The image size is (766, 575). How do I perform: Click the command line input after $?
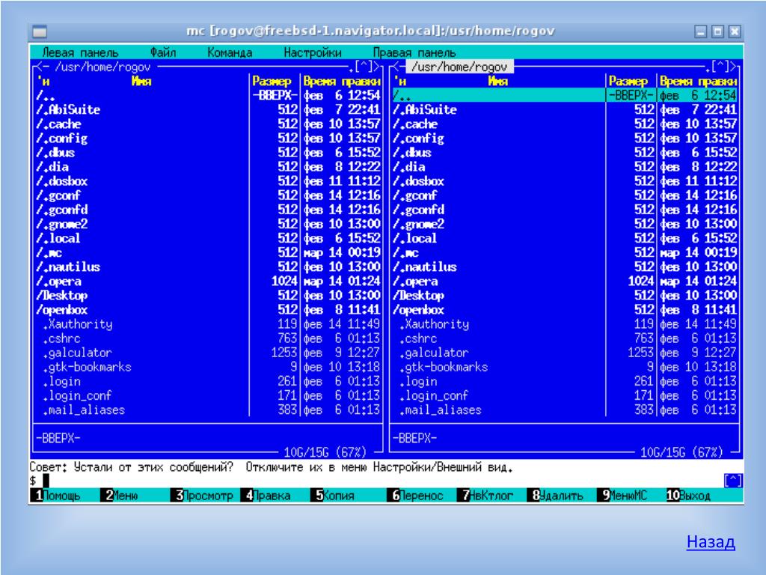point(381,481)
